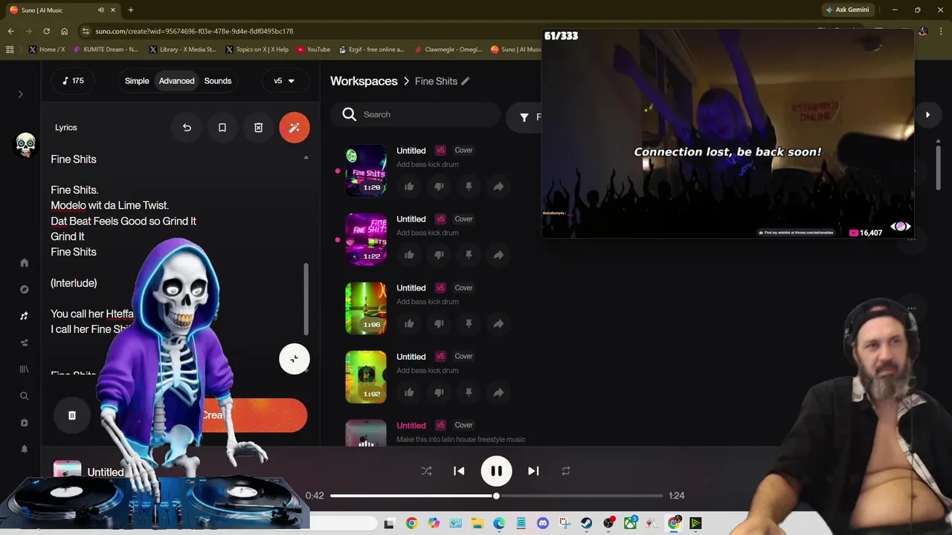Share the 1:22 Untitled track

point(498,255)
